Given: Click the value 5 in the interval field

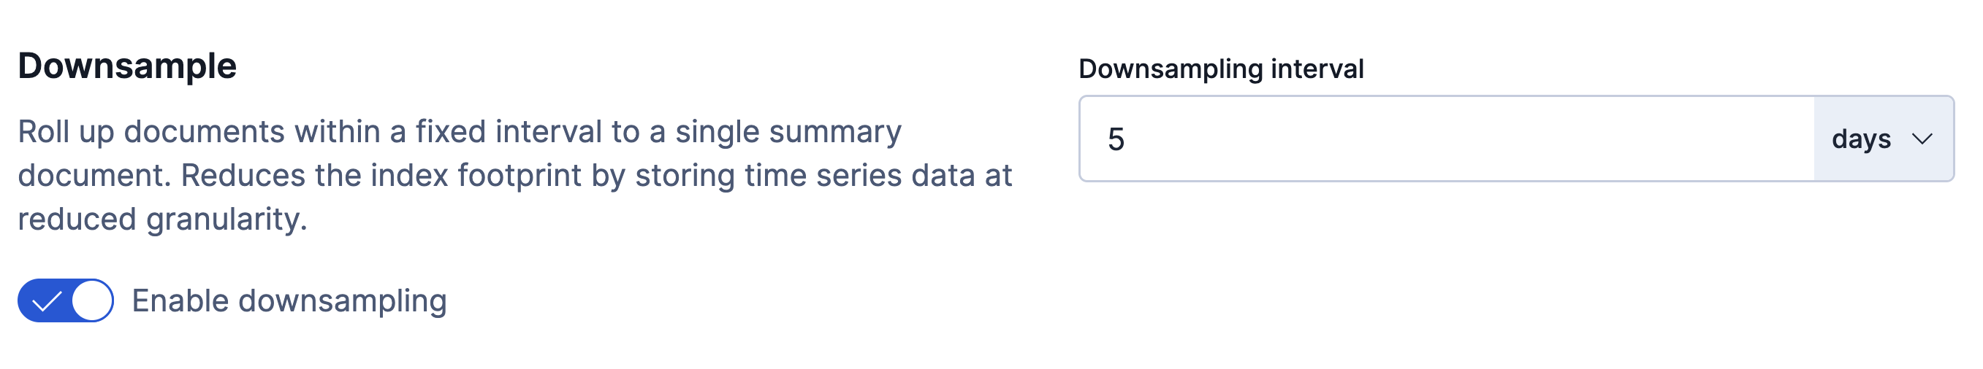Looking at the screenshot, I should tap(1116, 139).
